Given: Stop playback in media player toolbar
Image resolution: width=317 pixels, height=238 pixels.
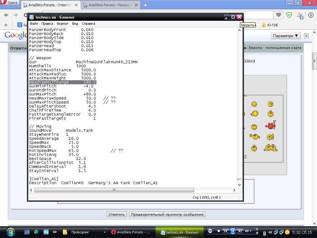Looking at the screenshot, I should [x=219, y=231].
